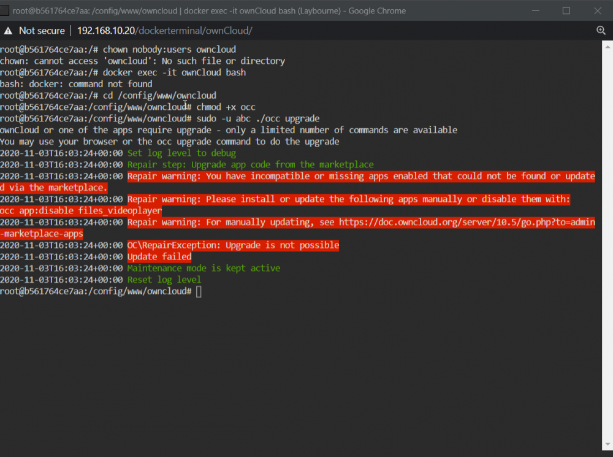The image size is (613, 457).
Task: Click '-marketplace-apps' red text
Action: pos(42,234)
